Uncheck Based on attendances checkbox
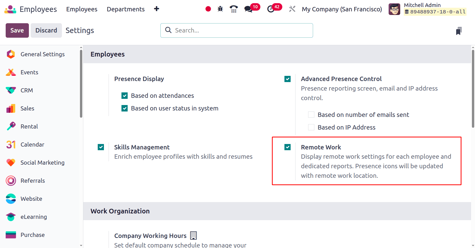 (125, 96)
